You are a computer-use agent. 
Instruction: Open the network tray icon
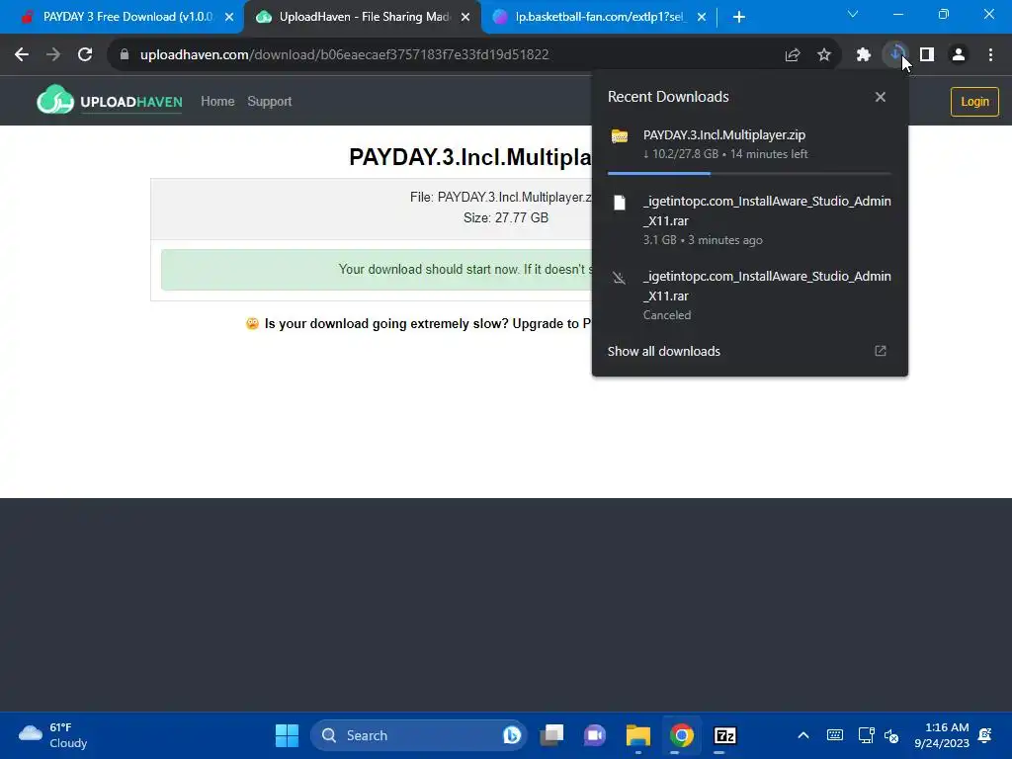click(866, 735)
